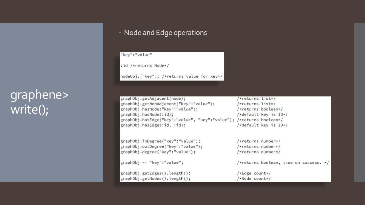365x205 pixels.
Task: Click the ":id /*returns Node*/" code line
Action: [145, 65]
